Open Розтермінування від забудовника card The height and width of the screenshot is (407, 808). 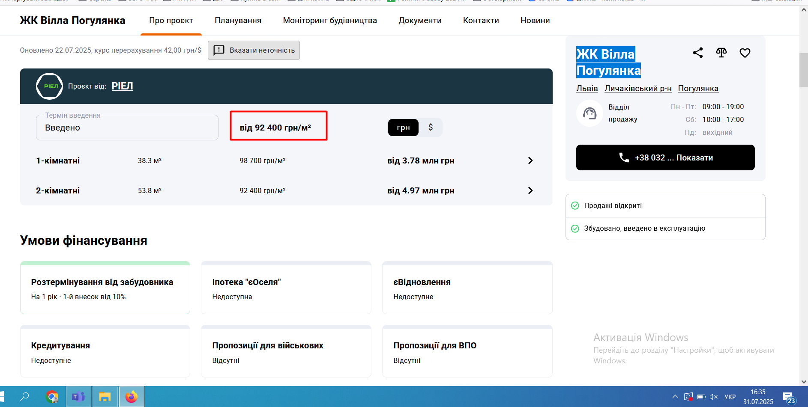(x=105, y=288)
